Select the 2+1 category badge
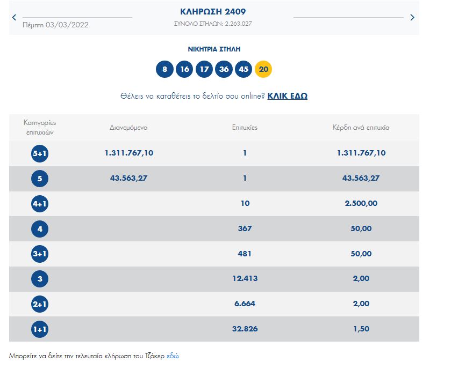This screenshot has width=458, height=377. (x=40, y=304)
